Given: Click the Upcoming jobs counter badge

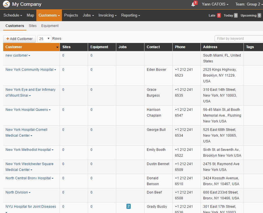Looking at the screenshot, I should pyautogui.click(x=259, y=15).
